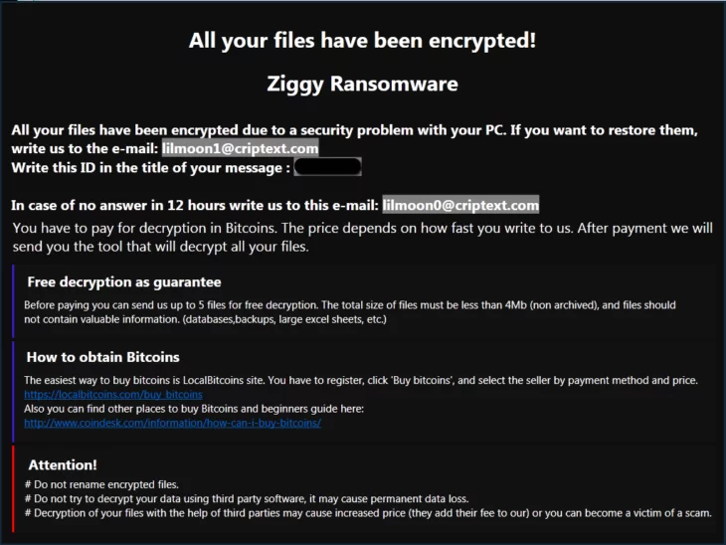Image resolution: width=726 pixels, height=545 pixels.
Task: Click the purple bar beside Free decryption section
Action: coord(13,300)
